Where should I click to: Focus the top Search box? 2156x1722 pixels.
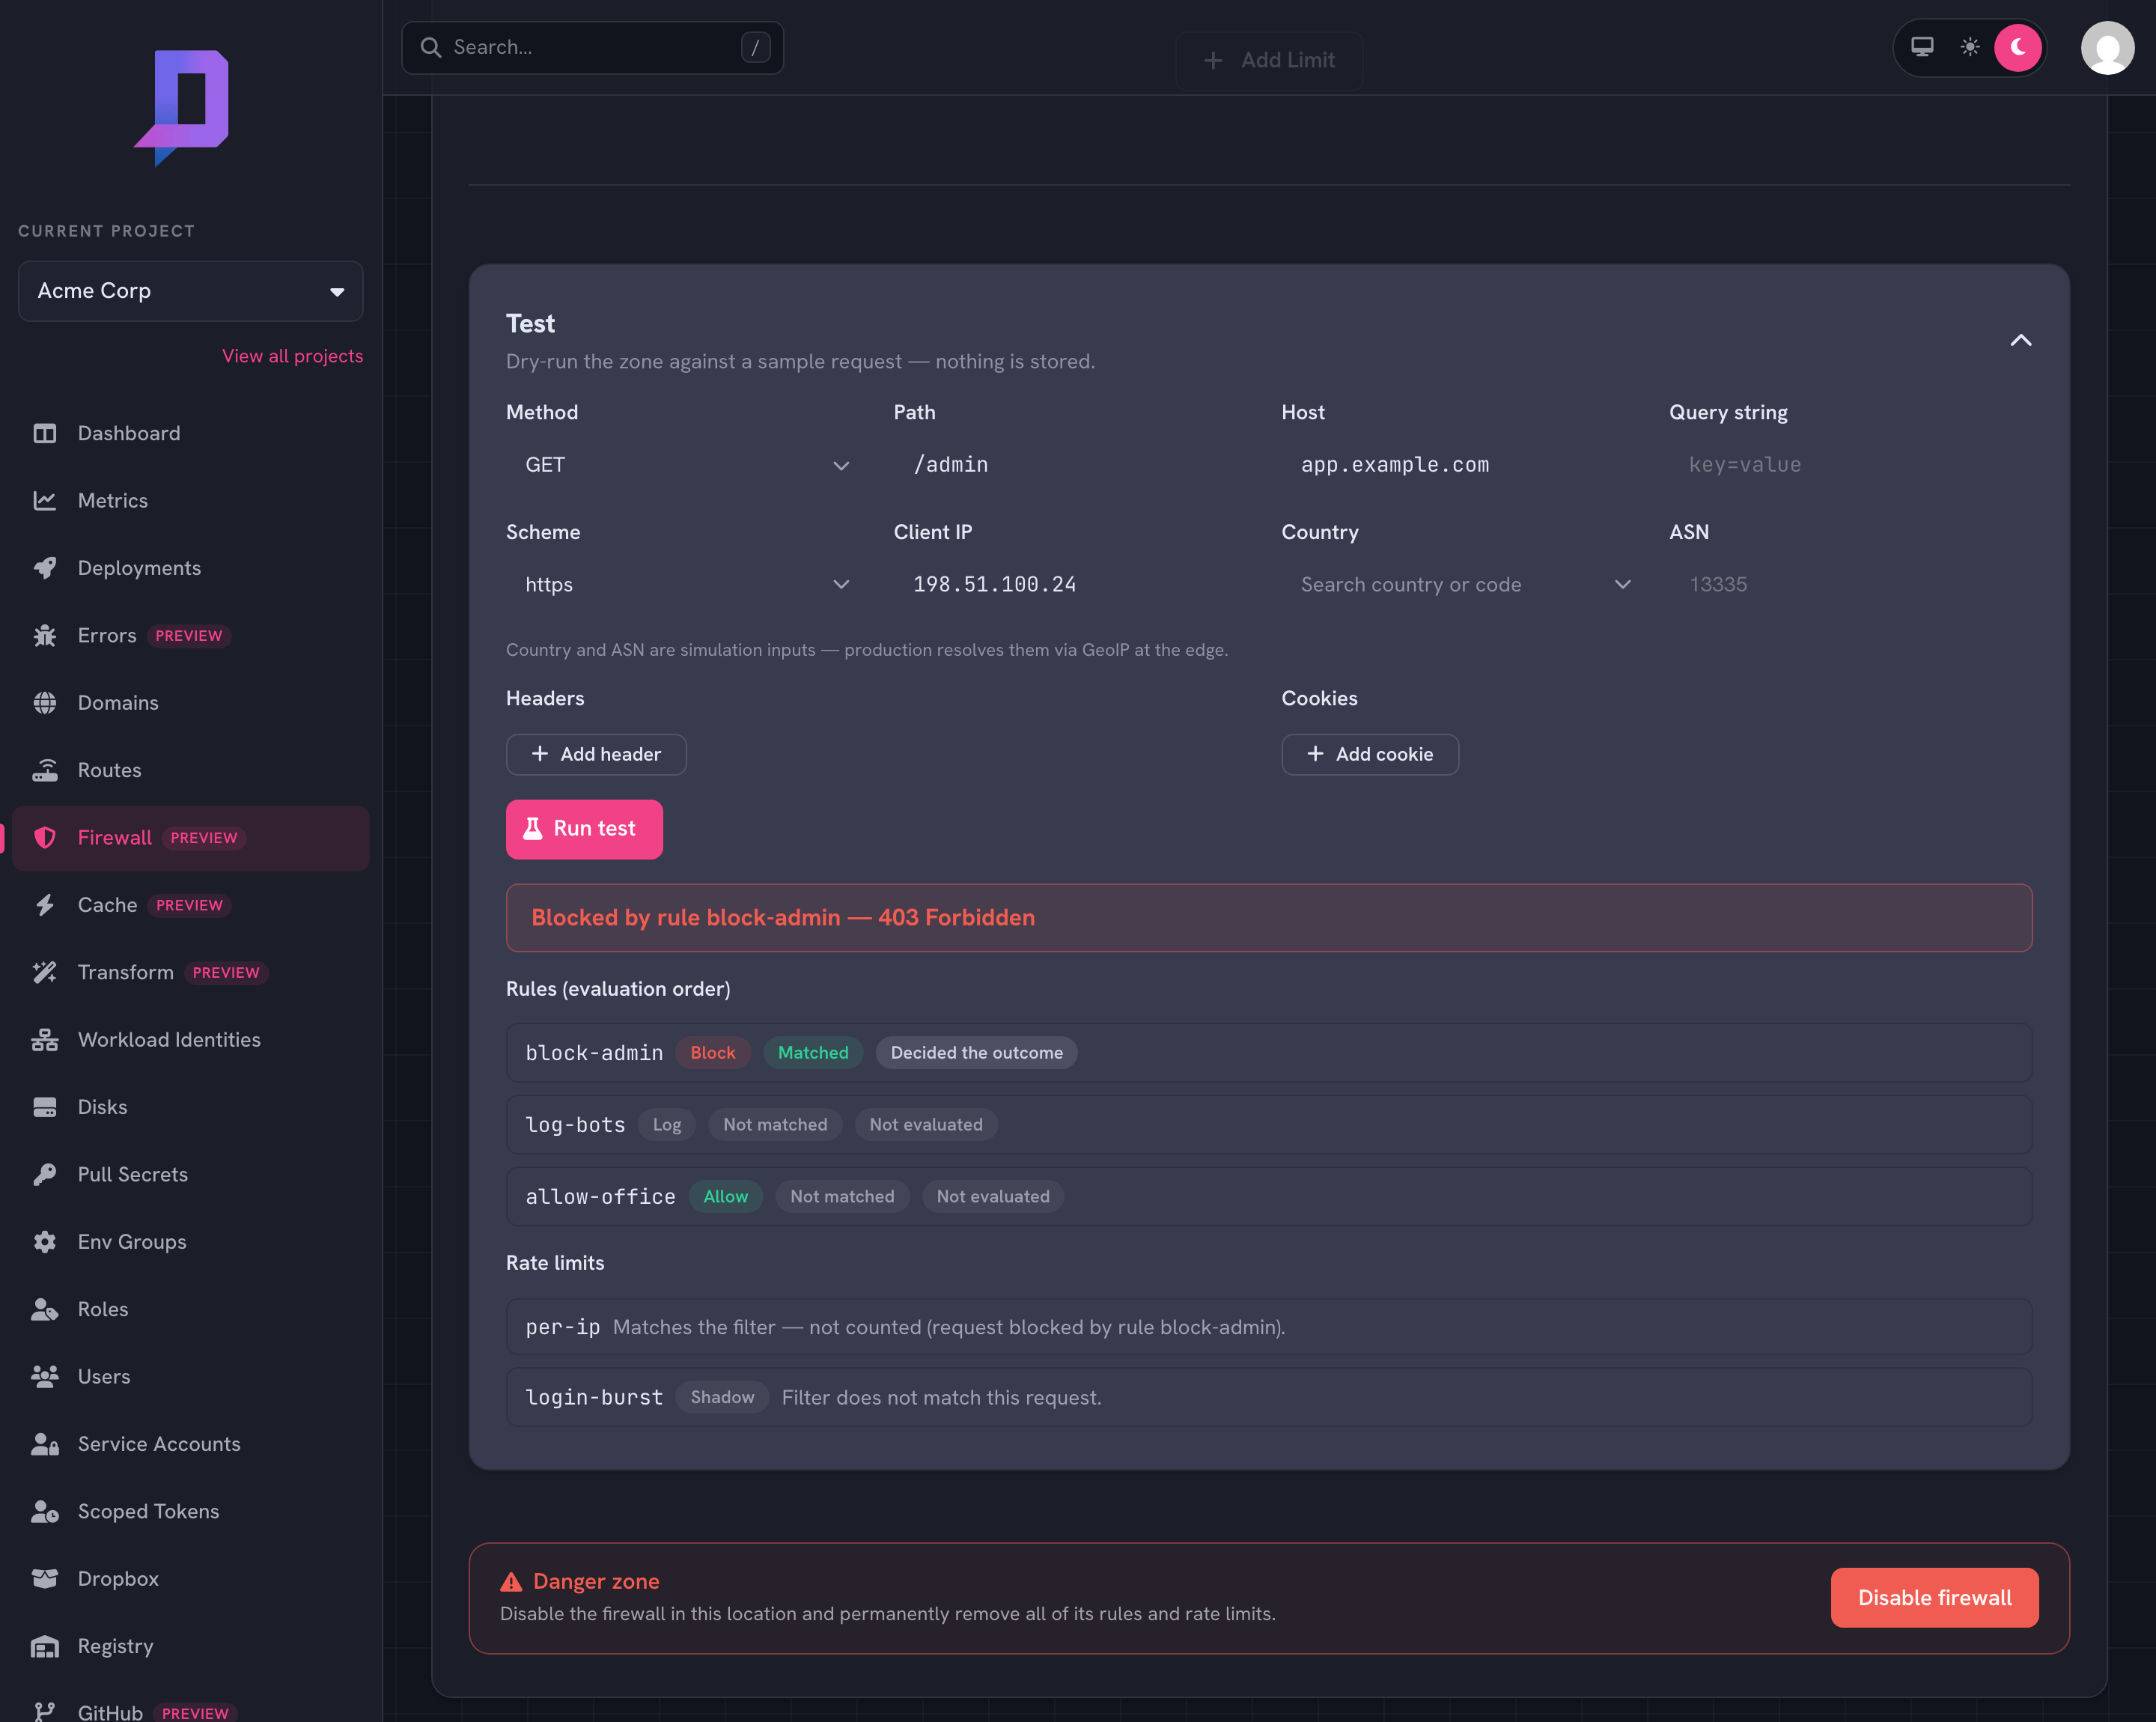tap(592, 47)
